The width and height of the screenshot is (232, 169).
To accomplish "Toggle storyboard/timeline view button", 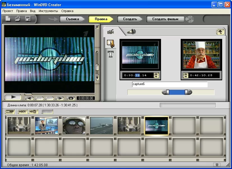I will [10, 112].
